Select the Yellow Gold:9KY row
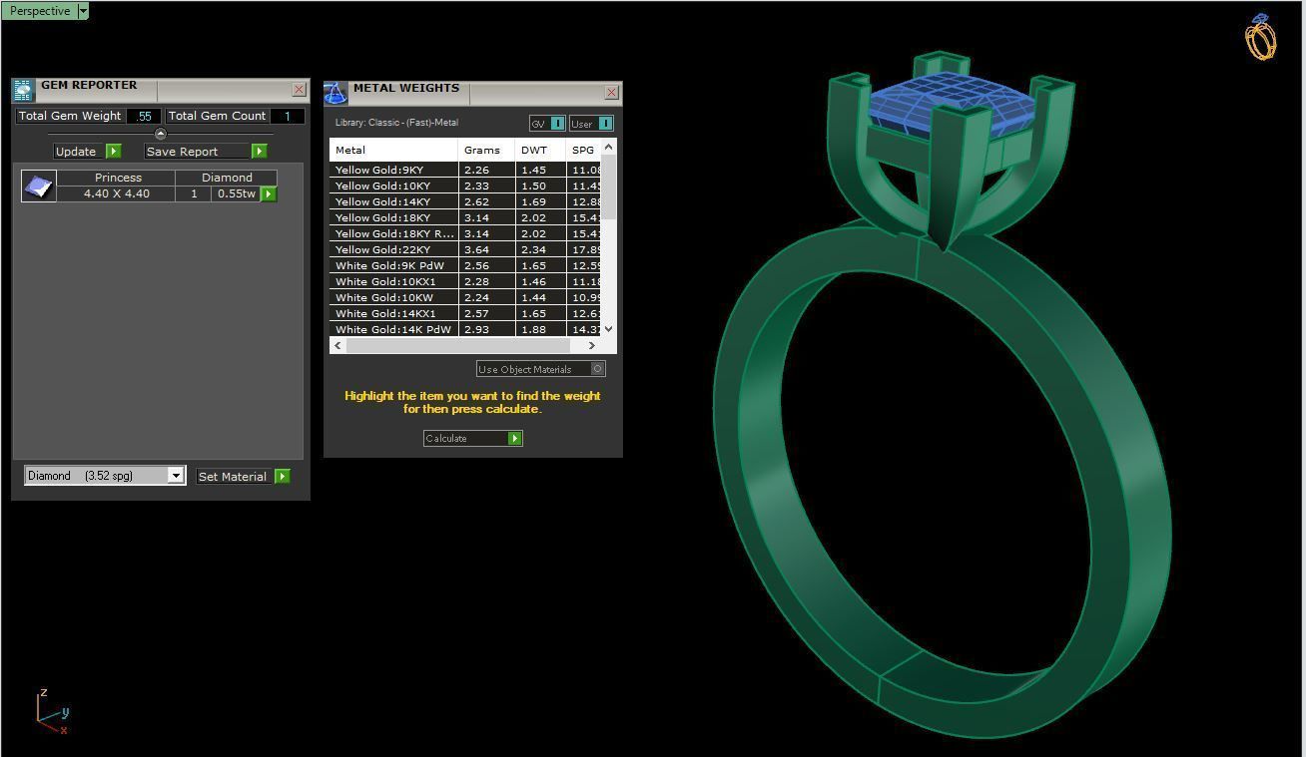This screenshot has width=1306, height=757. [x=465, y=170]
